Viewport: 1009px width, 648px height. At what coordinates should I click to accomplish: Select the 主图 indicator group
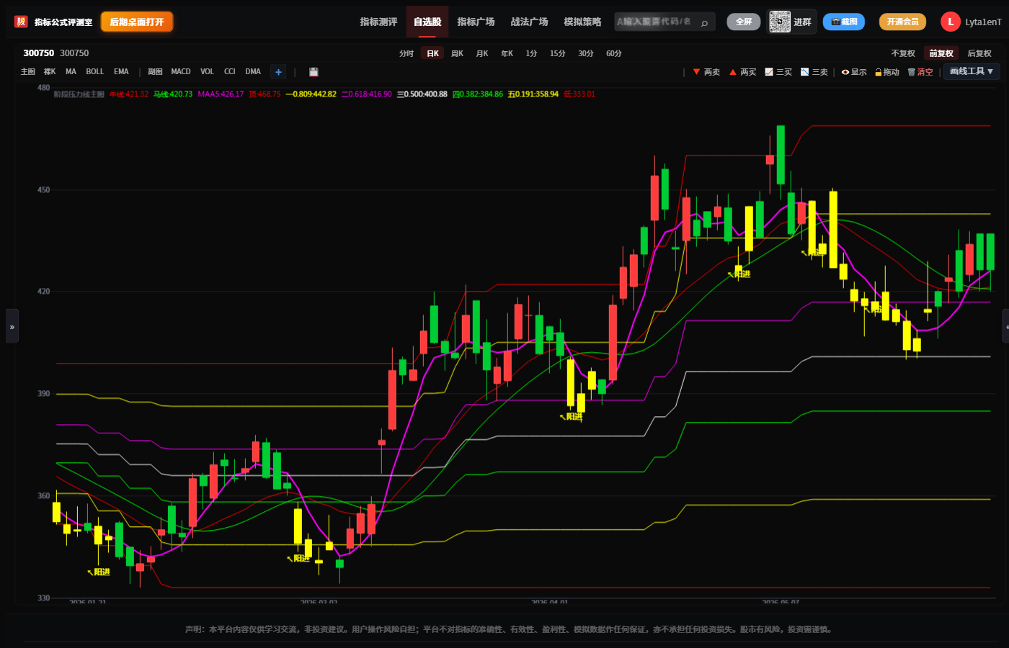(x=28, y=72)
